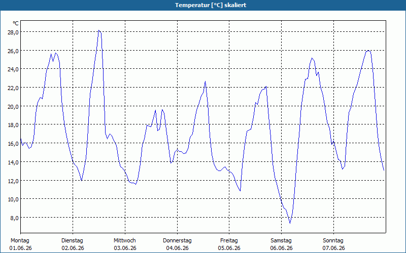The height and width of the screenshot is (253, 406).
Task: Click the chart title 'Temperatur [°C] skaliert'
Action: click(211, 5)
